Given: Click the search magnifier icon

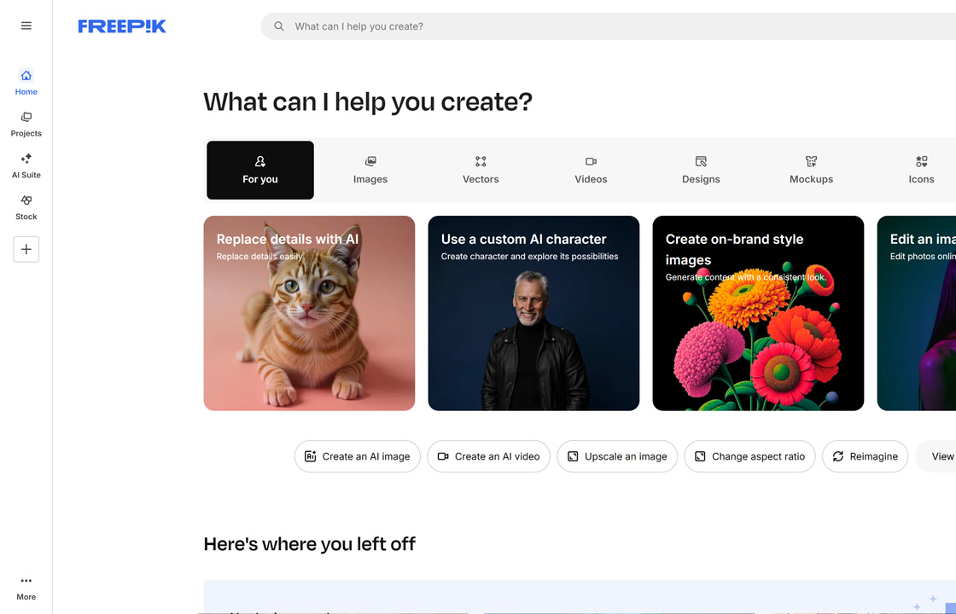Looking at the screenshot, I should (278, 26).
